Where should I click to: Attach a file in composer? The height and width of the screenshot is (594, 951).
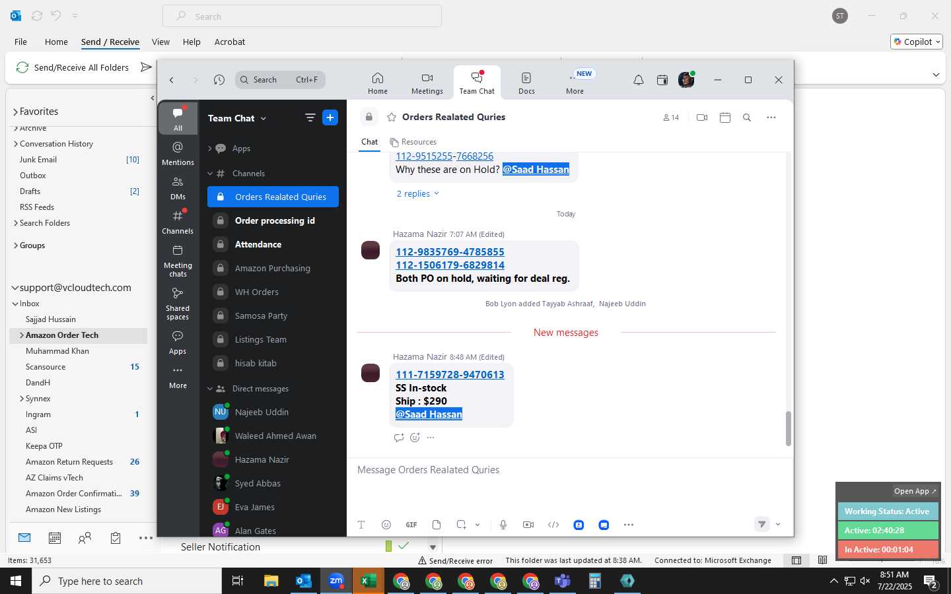point(437,525)
